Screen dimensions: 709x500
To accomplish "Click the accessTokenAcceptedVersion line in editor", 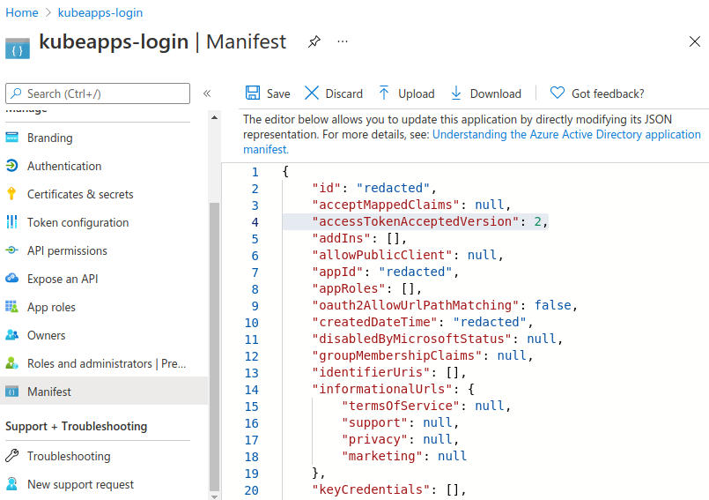I will pyautogui.click(x=415, y=221).
